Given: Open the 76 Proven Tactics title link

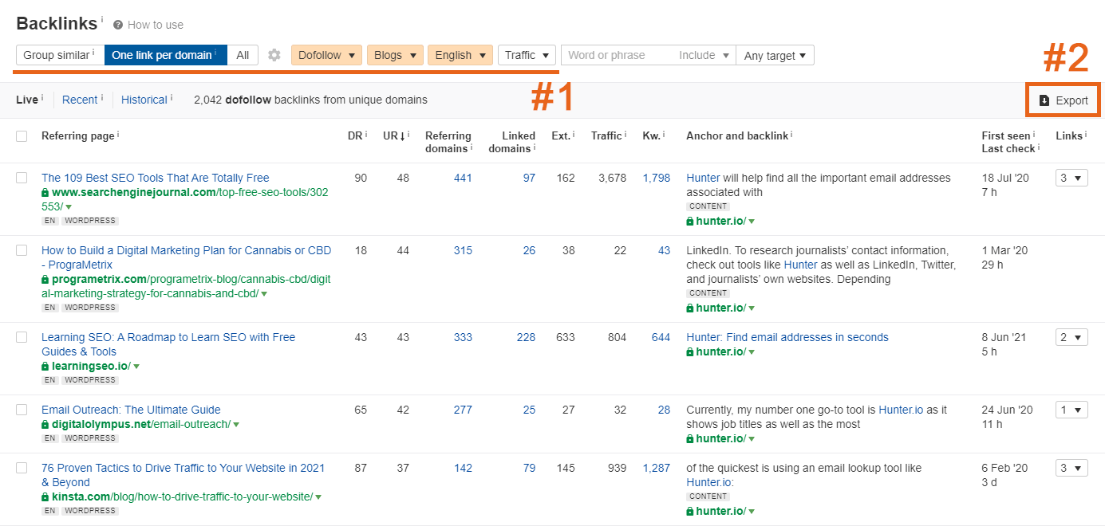Looking at the screenshot, I should click(x=184, y=475).
